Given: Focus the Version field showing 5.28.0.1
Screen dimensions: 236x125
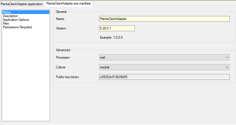Looking at the screenshot, I should click(x=117, y=28).
